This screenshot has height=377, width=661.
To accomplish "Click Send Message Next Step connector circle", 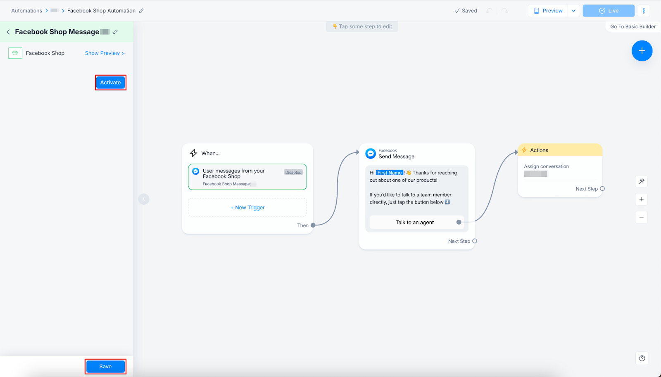I will (475, 241).
